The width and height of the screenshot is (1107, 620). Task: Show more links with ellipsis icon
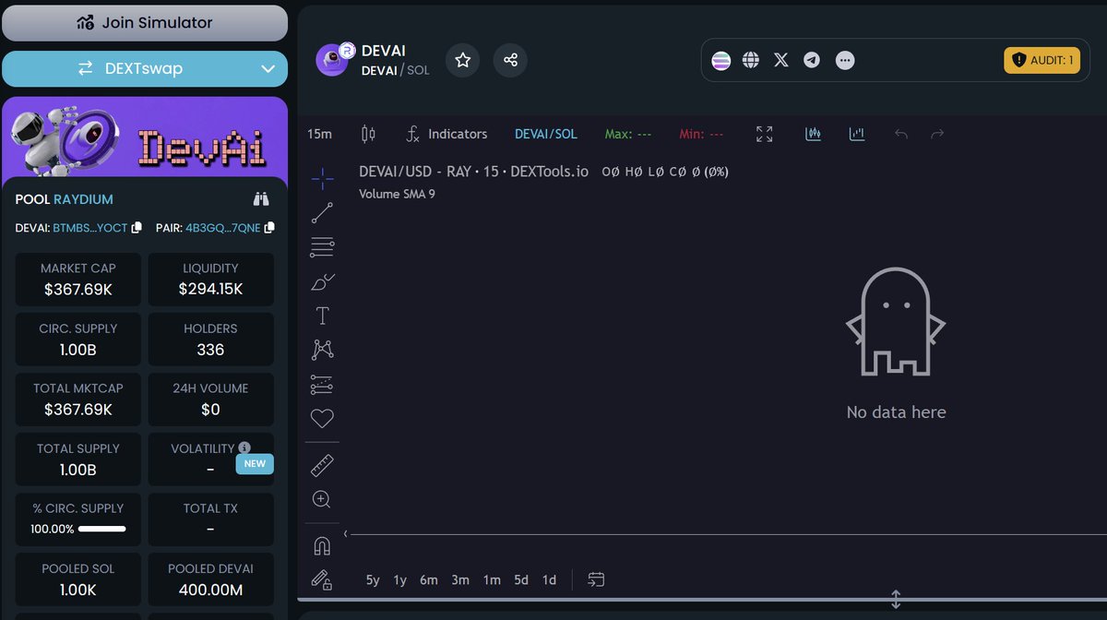(x=845, y=60)
